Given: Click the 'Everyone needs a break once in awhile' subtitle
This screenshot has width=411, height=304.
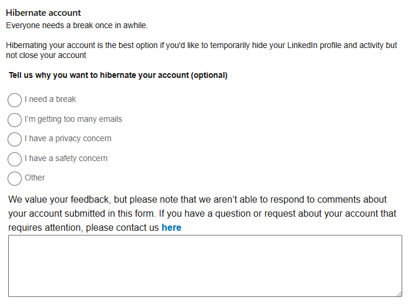Looking at the screenshot, I should coord(77,26).
